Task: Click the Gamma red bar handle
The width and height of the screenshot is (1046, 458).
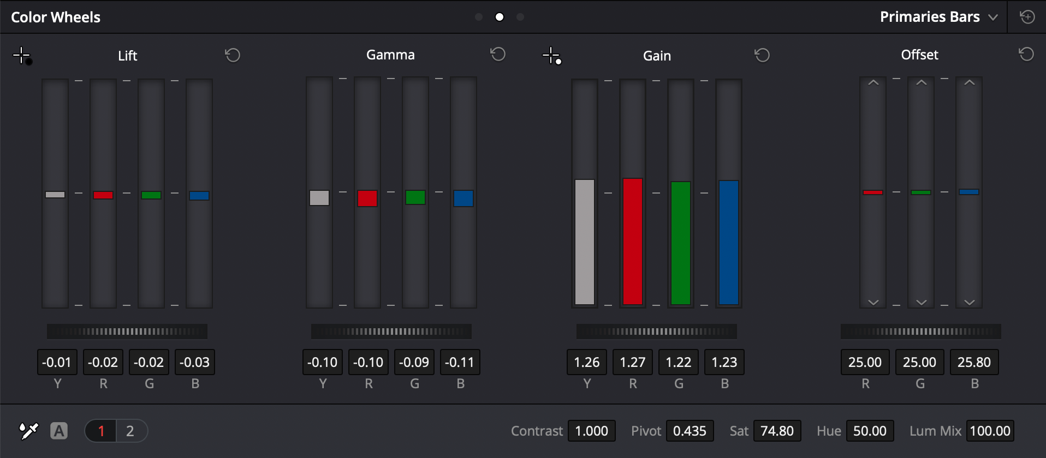Action: click(x=367, y=198)
